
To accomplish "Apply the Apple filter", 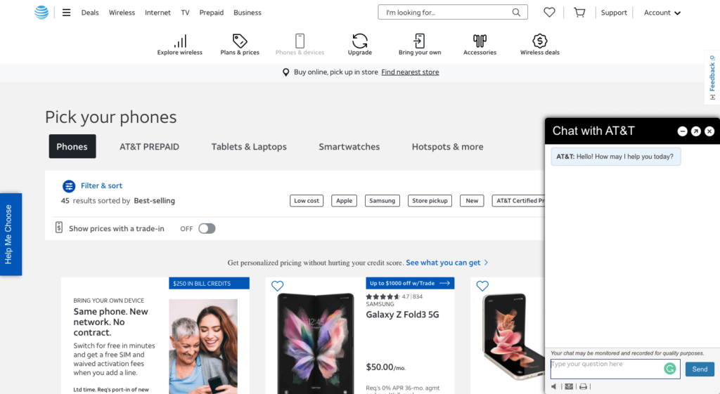I will tap(344, 200).
